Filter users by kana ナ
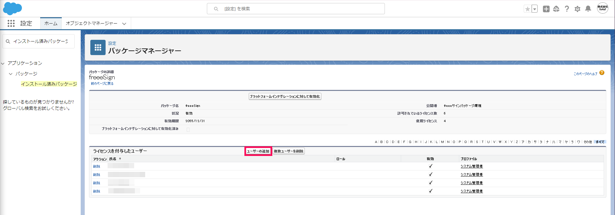The height and width of the screenshot is (215, 615). tap(547, 142)
